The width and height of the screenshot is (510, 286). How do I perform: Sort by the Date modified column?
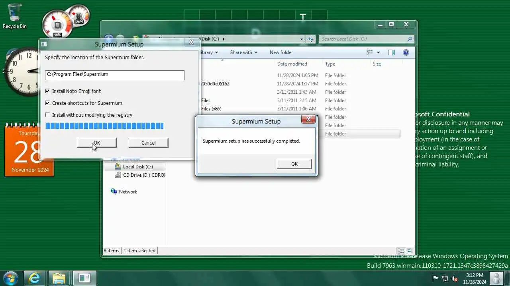point(292,64)
